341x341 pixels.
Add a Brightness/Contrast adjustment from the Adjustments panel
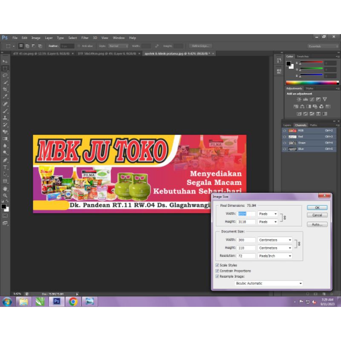click(x=299, y=99)
